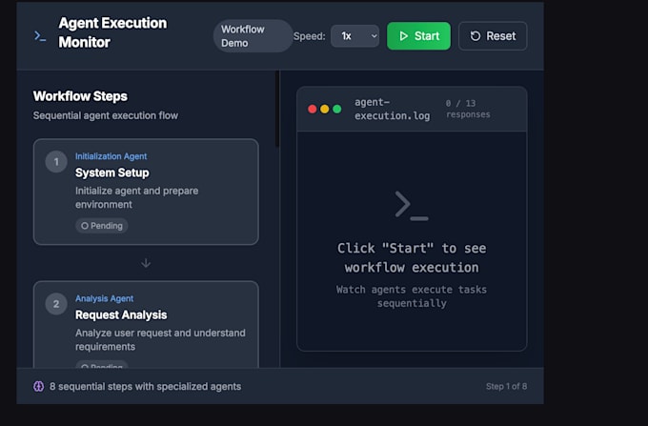Click the agent-execution.log file name

393,109
